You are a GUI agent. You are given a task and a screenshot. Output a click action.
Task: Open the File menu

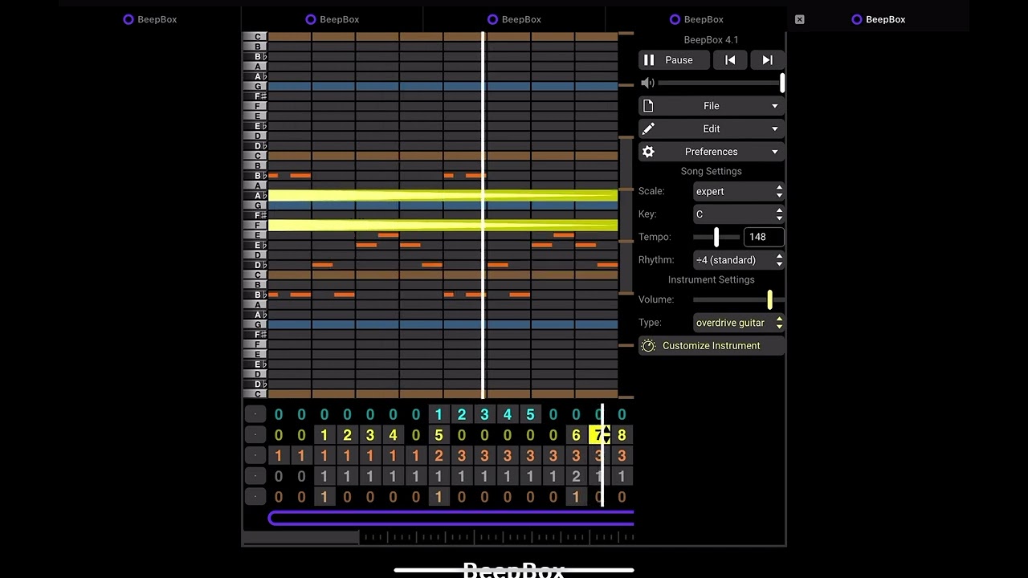(x=711, y=106)
